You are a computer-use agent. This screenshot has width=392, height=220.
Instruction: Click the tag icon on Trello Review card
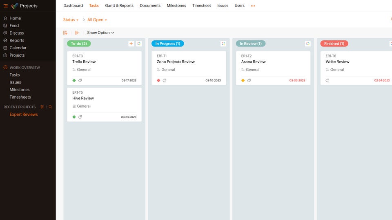tap(80, 81)
